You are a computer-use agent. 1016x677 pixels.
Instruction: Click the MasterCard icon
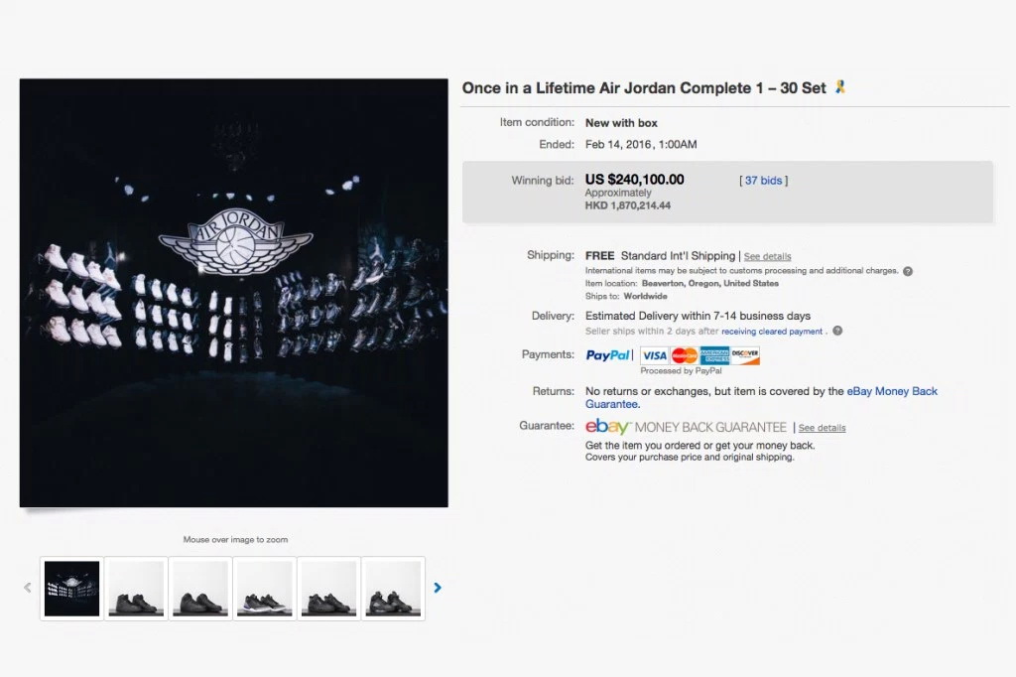click(685, 355)
